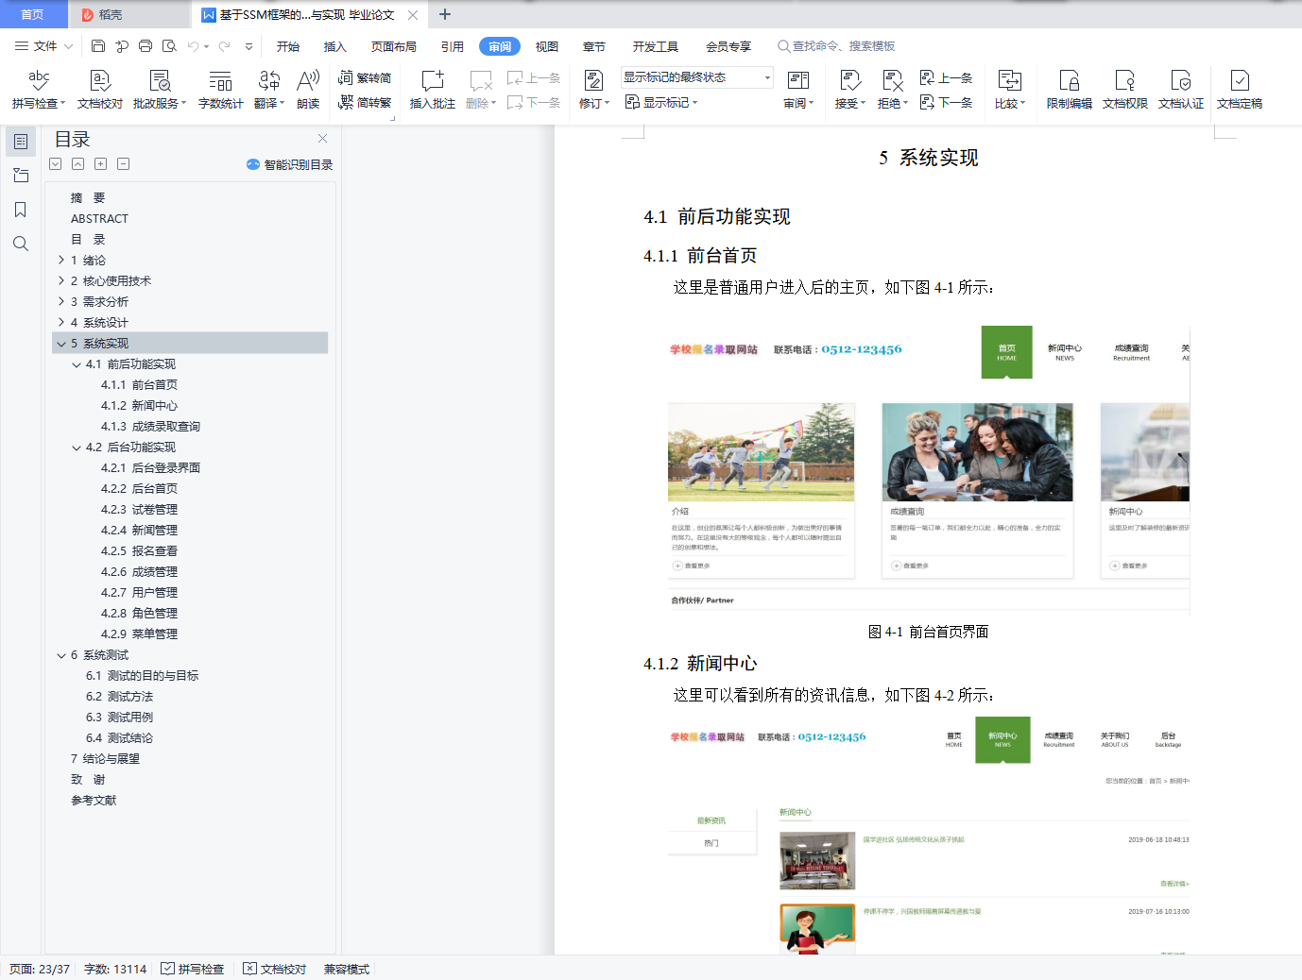Click the plus box icon under 目录 title
The height and width of the screenshot is (980, 1302).
[x=101, y=164]
